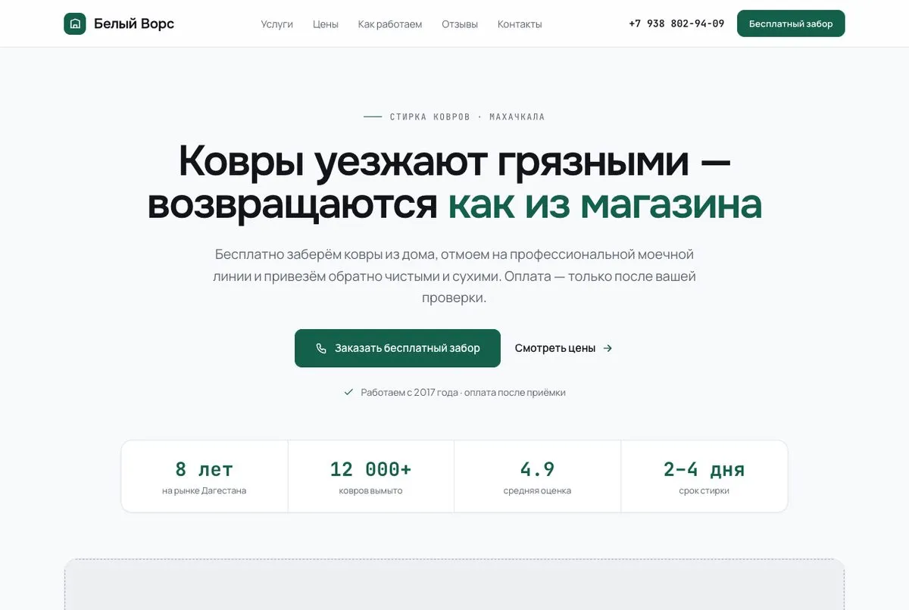Click the Бесплатный забор header button

pos(791,23)
